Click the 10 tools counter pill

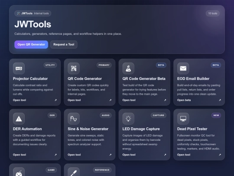coord(212,13)
